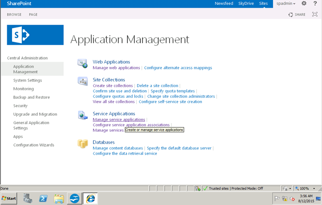322x205 pixels.
Task: Click the Databases heading link
Action: [x=104, y=142]
